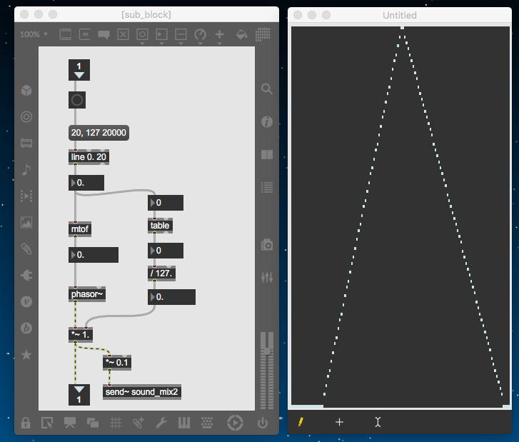
Task: Select the '/ 127.' object
Action: [161, 273]
